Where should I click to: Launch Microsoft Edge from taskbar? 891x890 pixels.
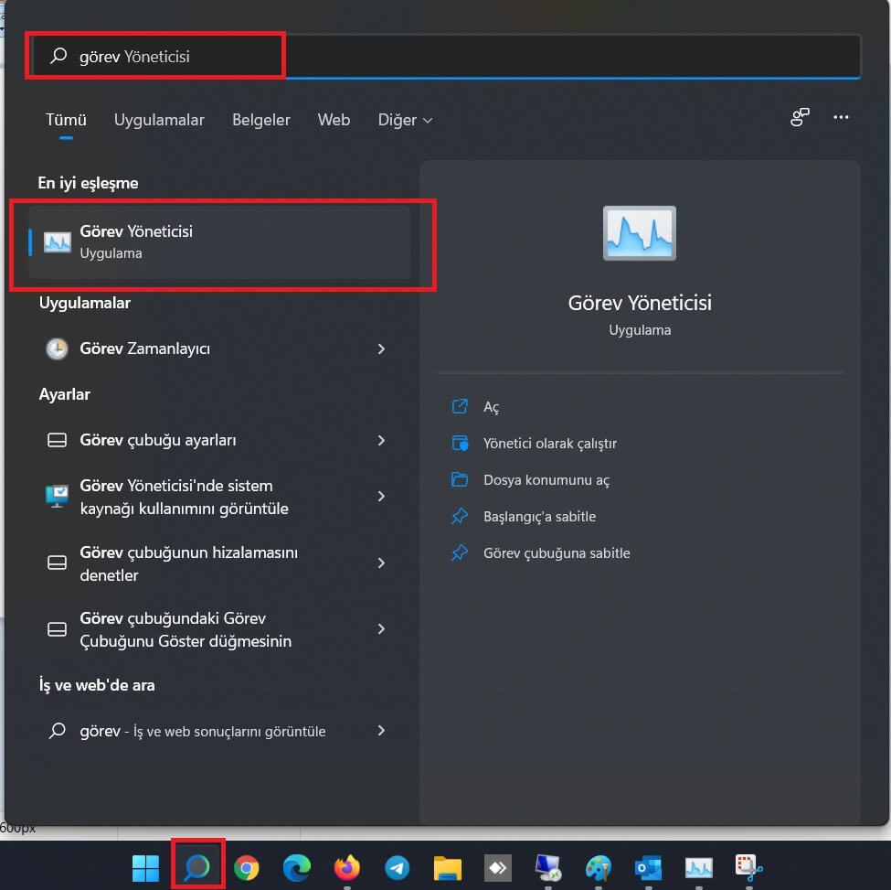tap(296, 867)
